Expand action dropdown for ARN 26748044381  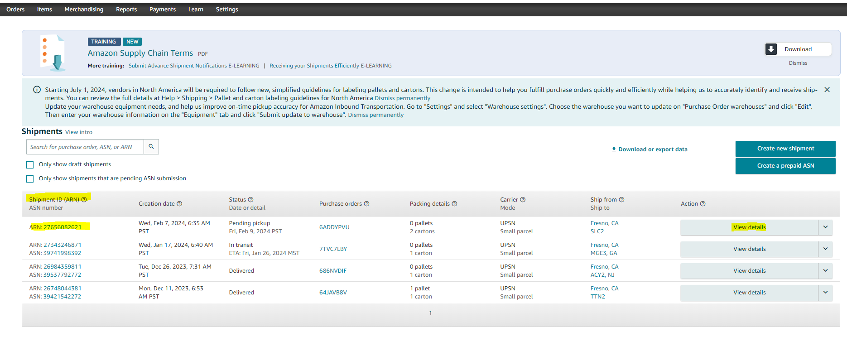(x=825, y=293)
